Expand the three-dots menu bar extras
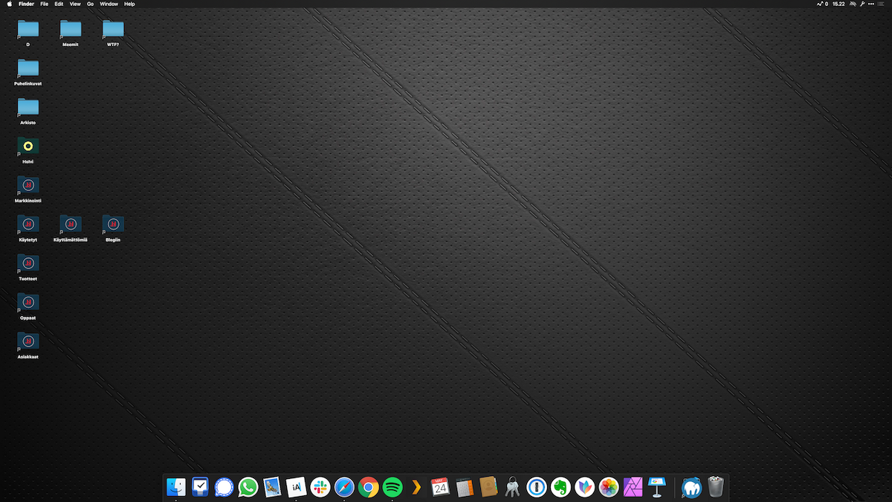This screenshot has height=502, width=892. coord(871,4)
